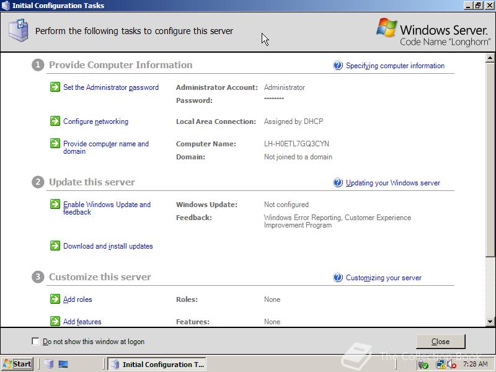Click the scrollbar down arrow

(490, 322)
